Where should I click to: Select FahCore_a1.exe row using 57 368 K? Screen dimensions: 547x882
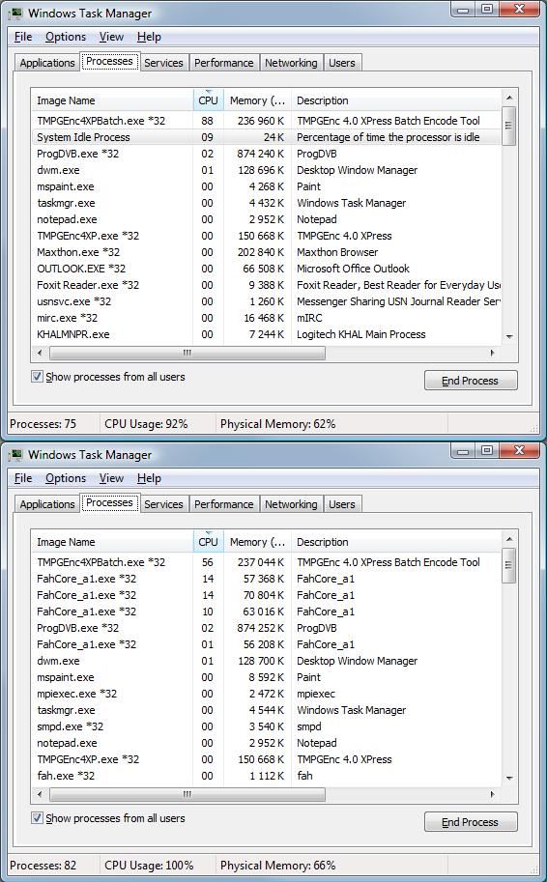click(x=266, y=579)
